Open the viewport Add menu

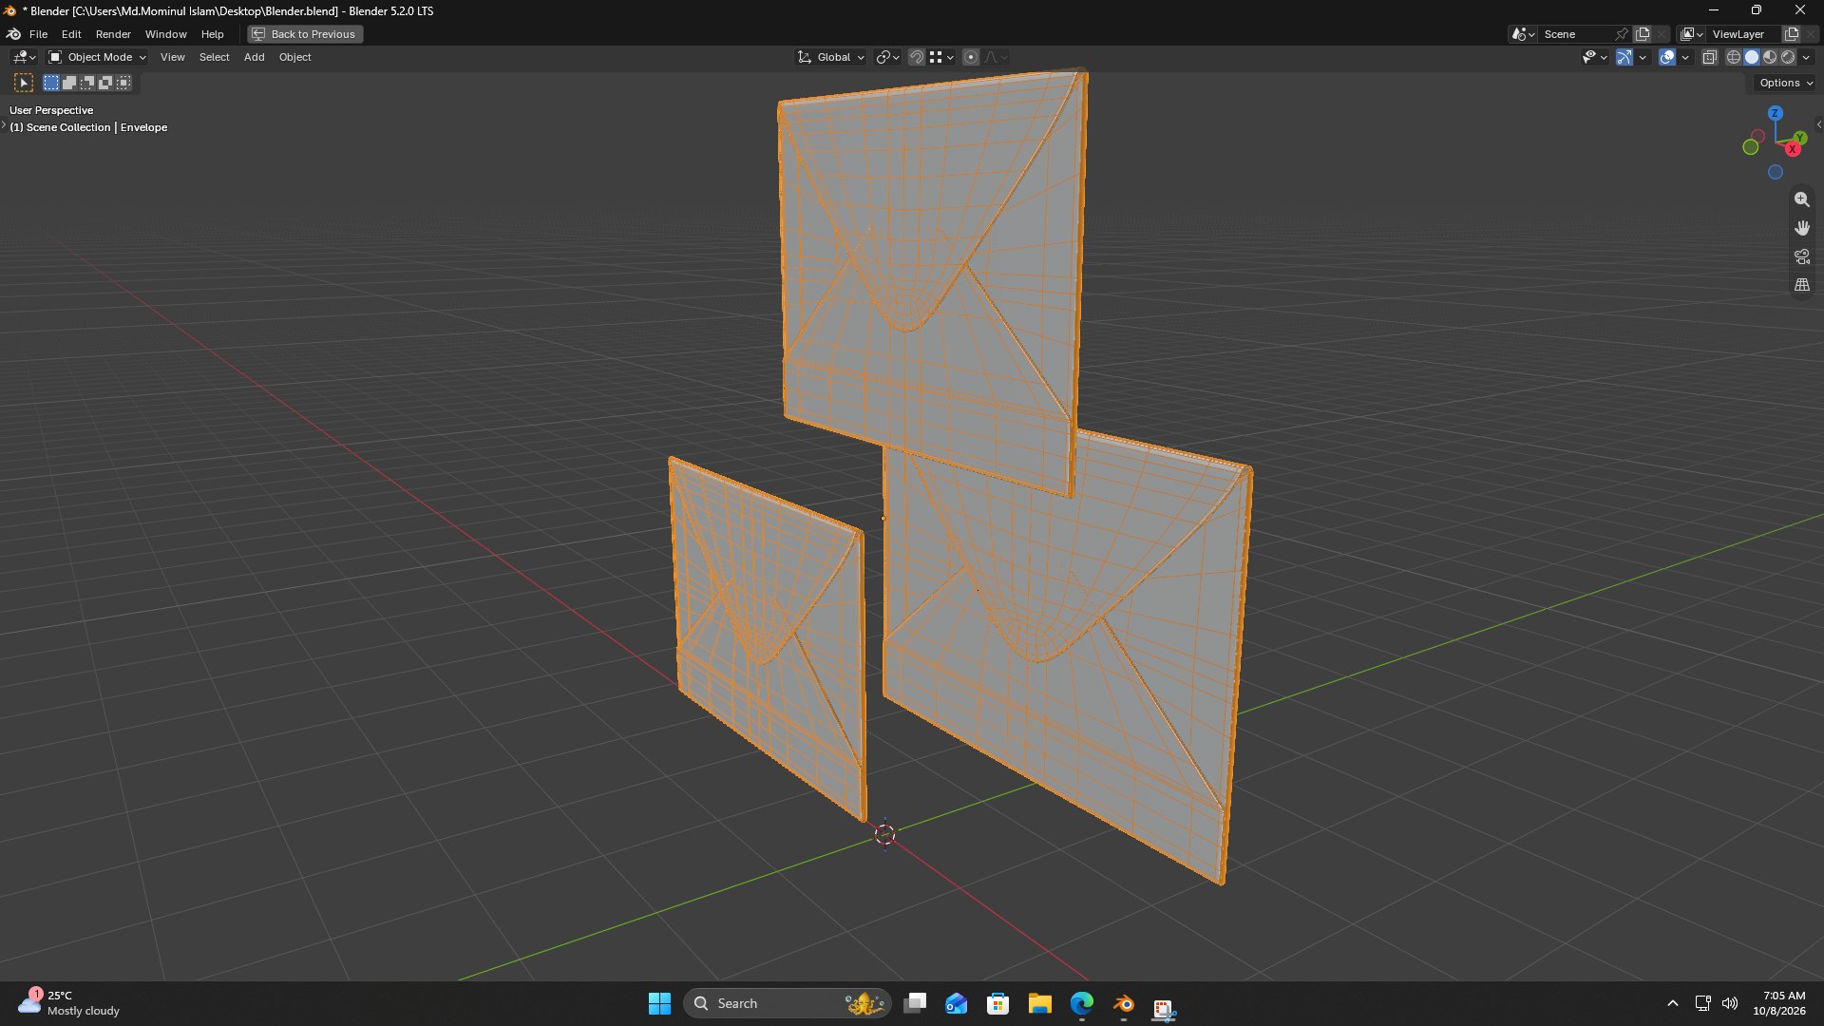click(x=254, y=58)
